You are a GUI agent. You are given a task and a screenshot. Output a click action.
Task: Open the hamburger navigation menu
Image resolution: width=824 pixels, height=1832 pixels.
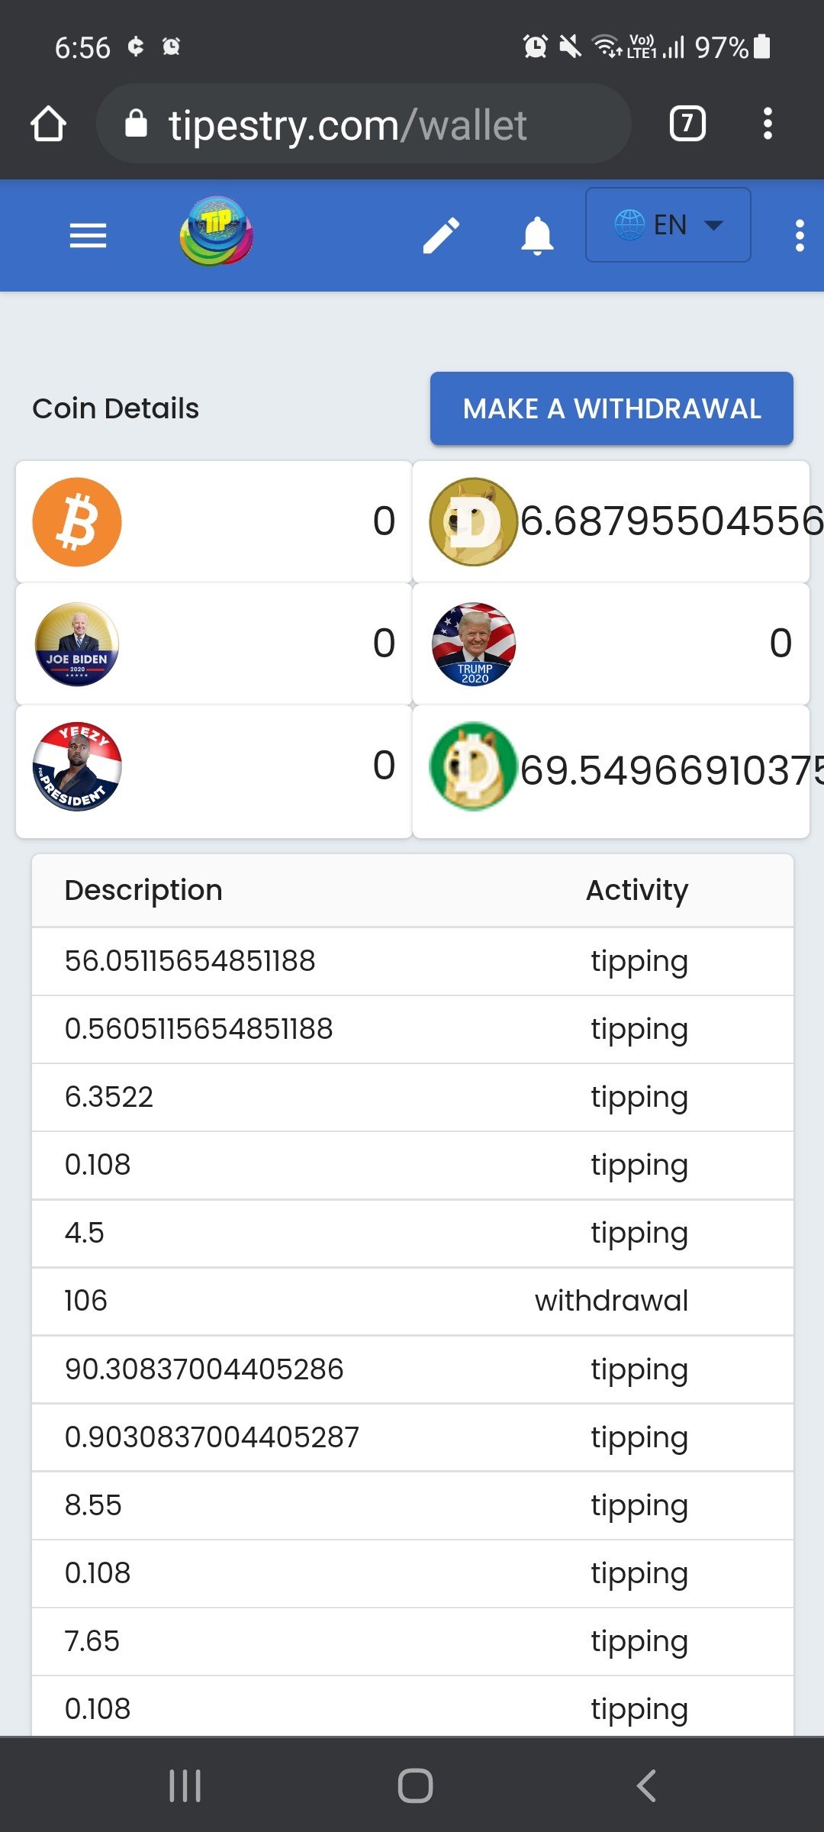pyautogui.click(x=88, y=235)
